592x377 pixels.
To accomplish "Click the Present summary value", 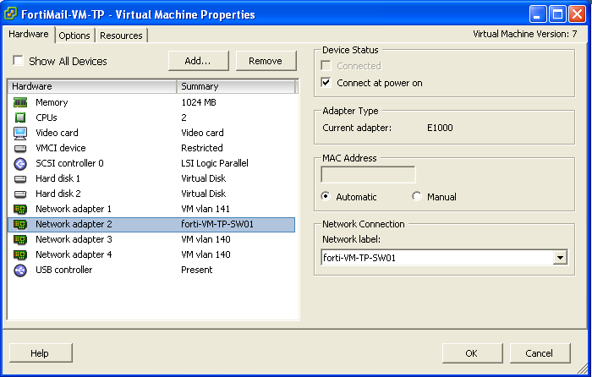I will 197,270.
